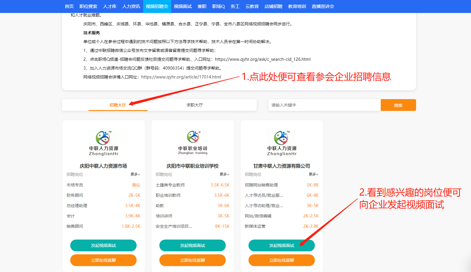Image resolution: width=471 pixels, height=272 pixels.
Task: Switch to the 求职大厅 tab
Action: pyautogui.click(x=194, y=105)
